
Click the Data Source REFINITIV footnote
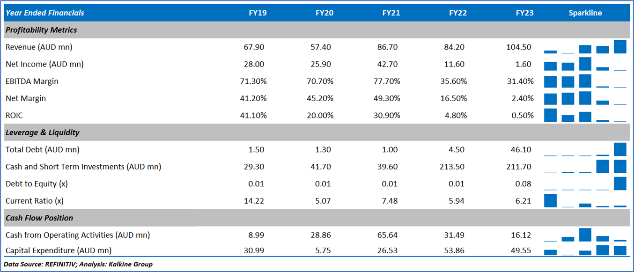pyautogui.click(x=78, y=265)
